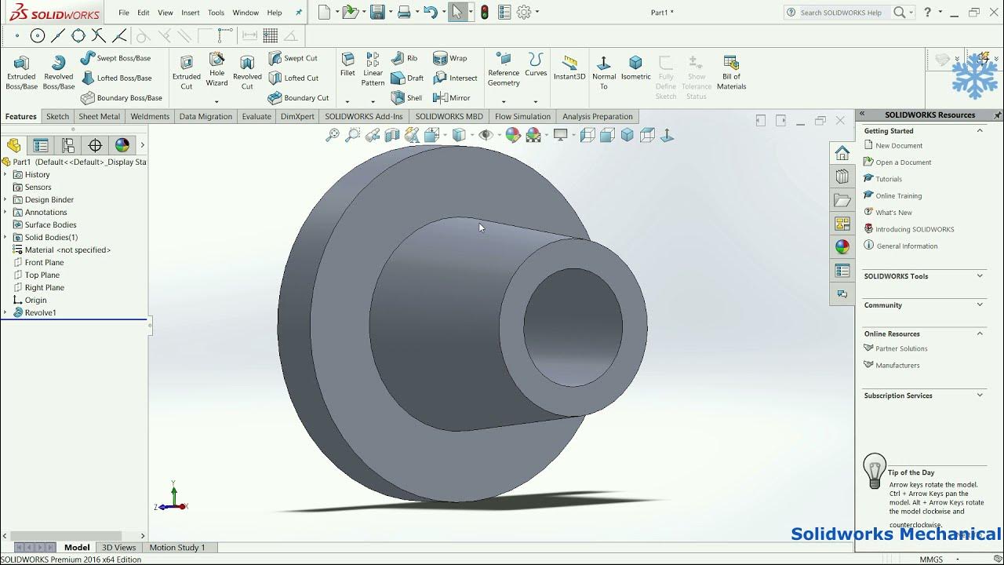Choose Lofted Cut feature
Viewport: 1004px width, 565px height.
click(294, 78)
